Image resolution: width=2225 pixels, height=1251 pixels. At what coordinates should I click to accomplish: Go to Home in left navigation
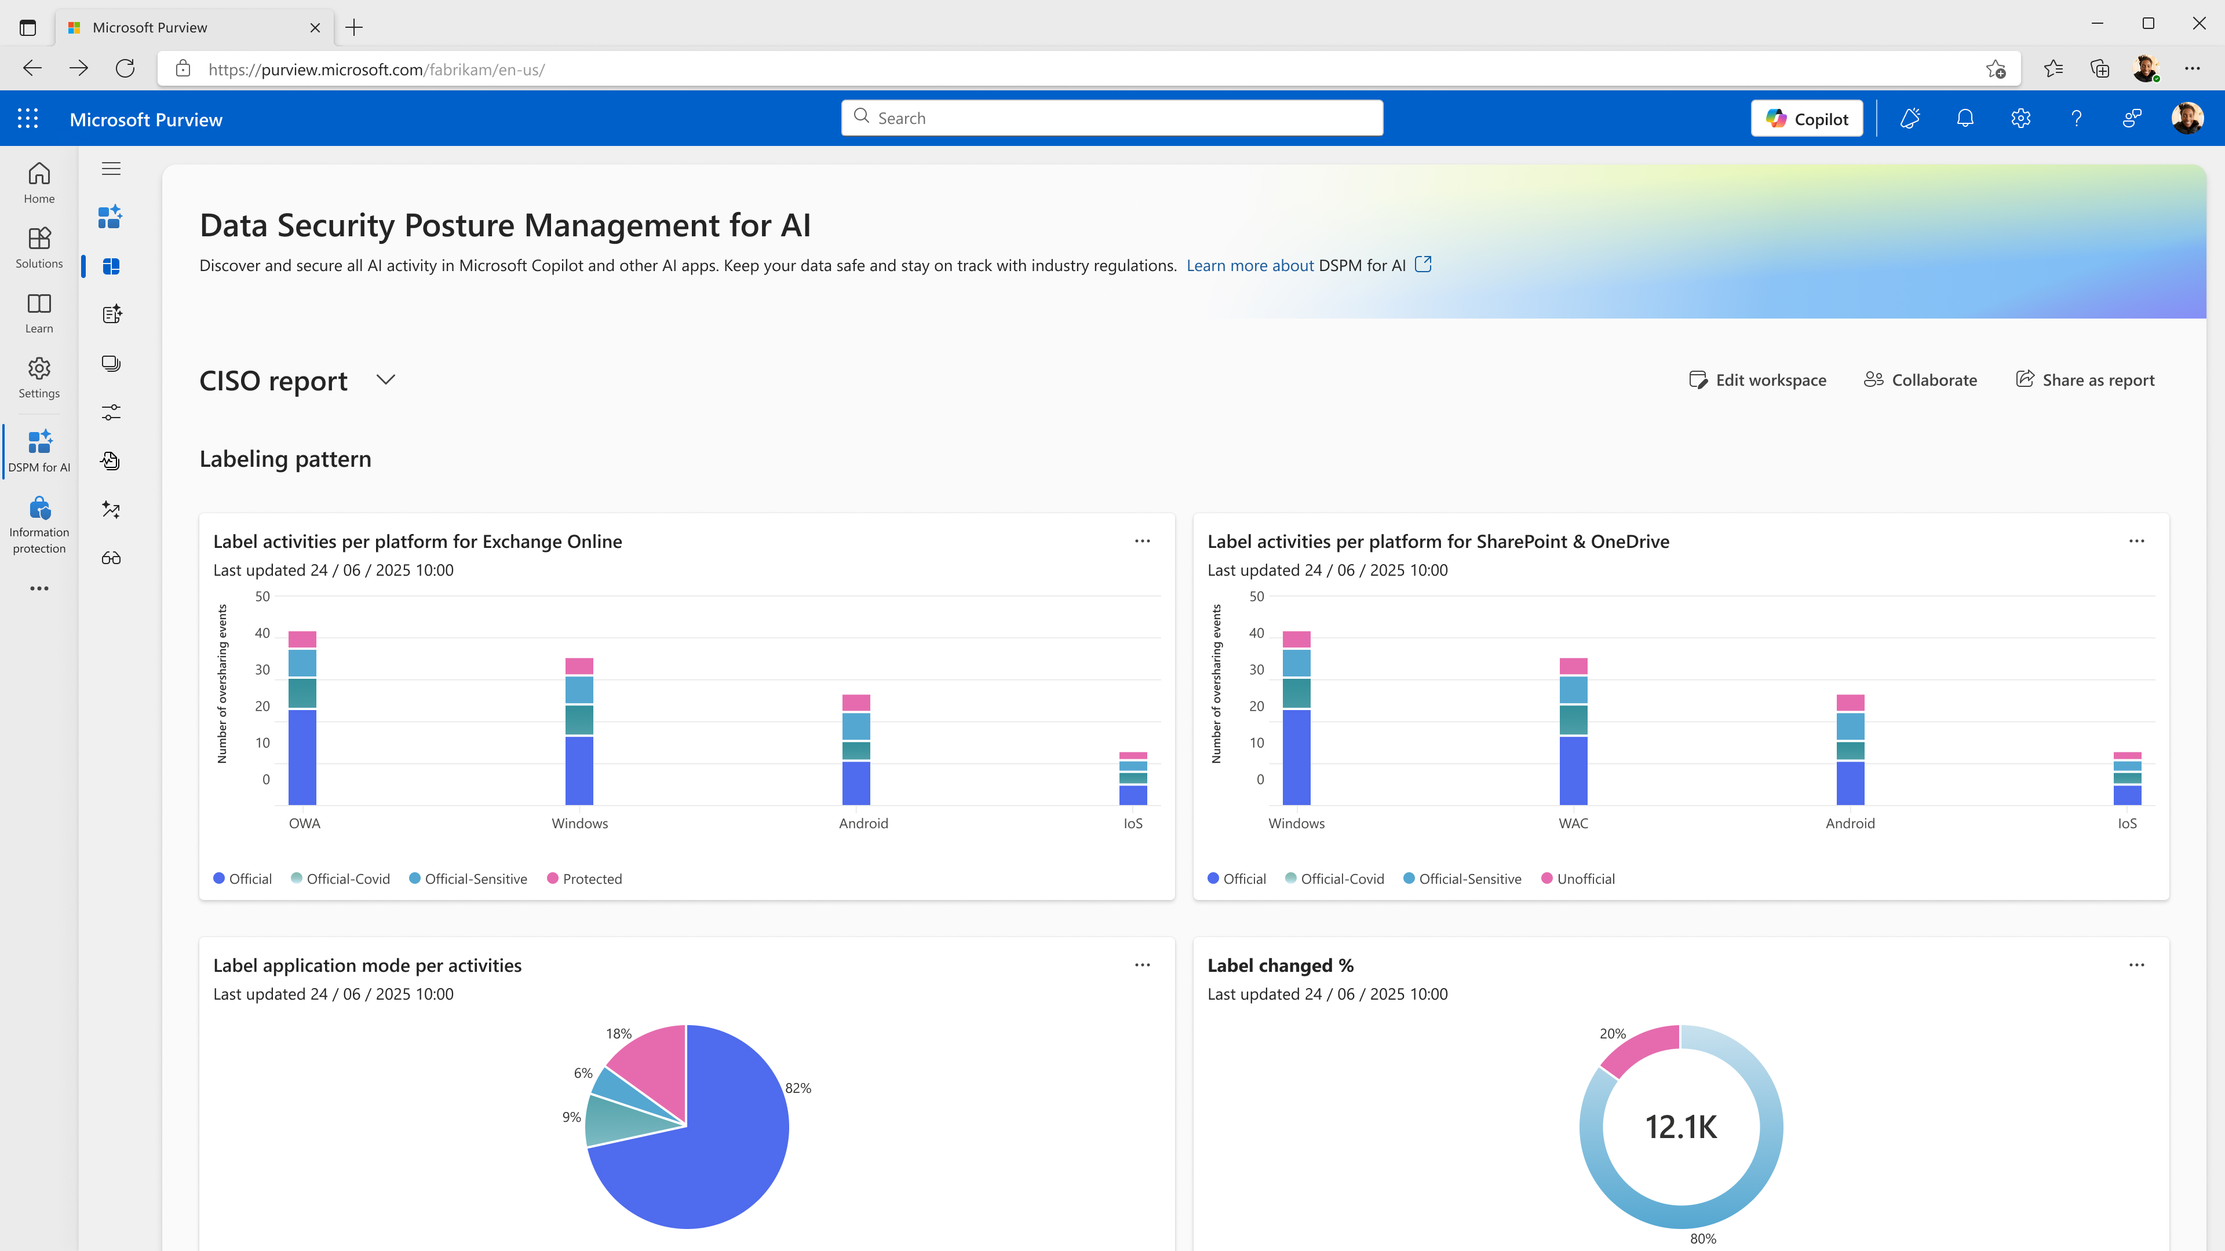39,183
